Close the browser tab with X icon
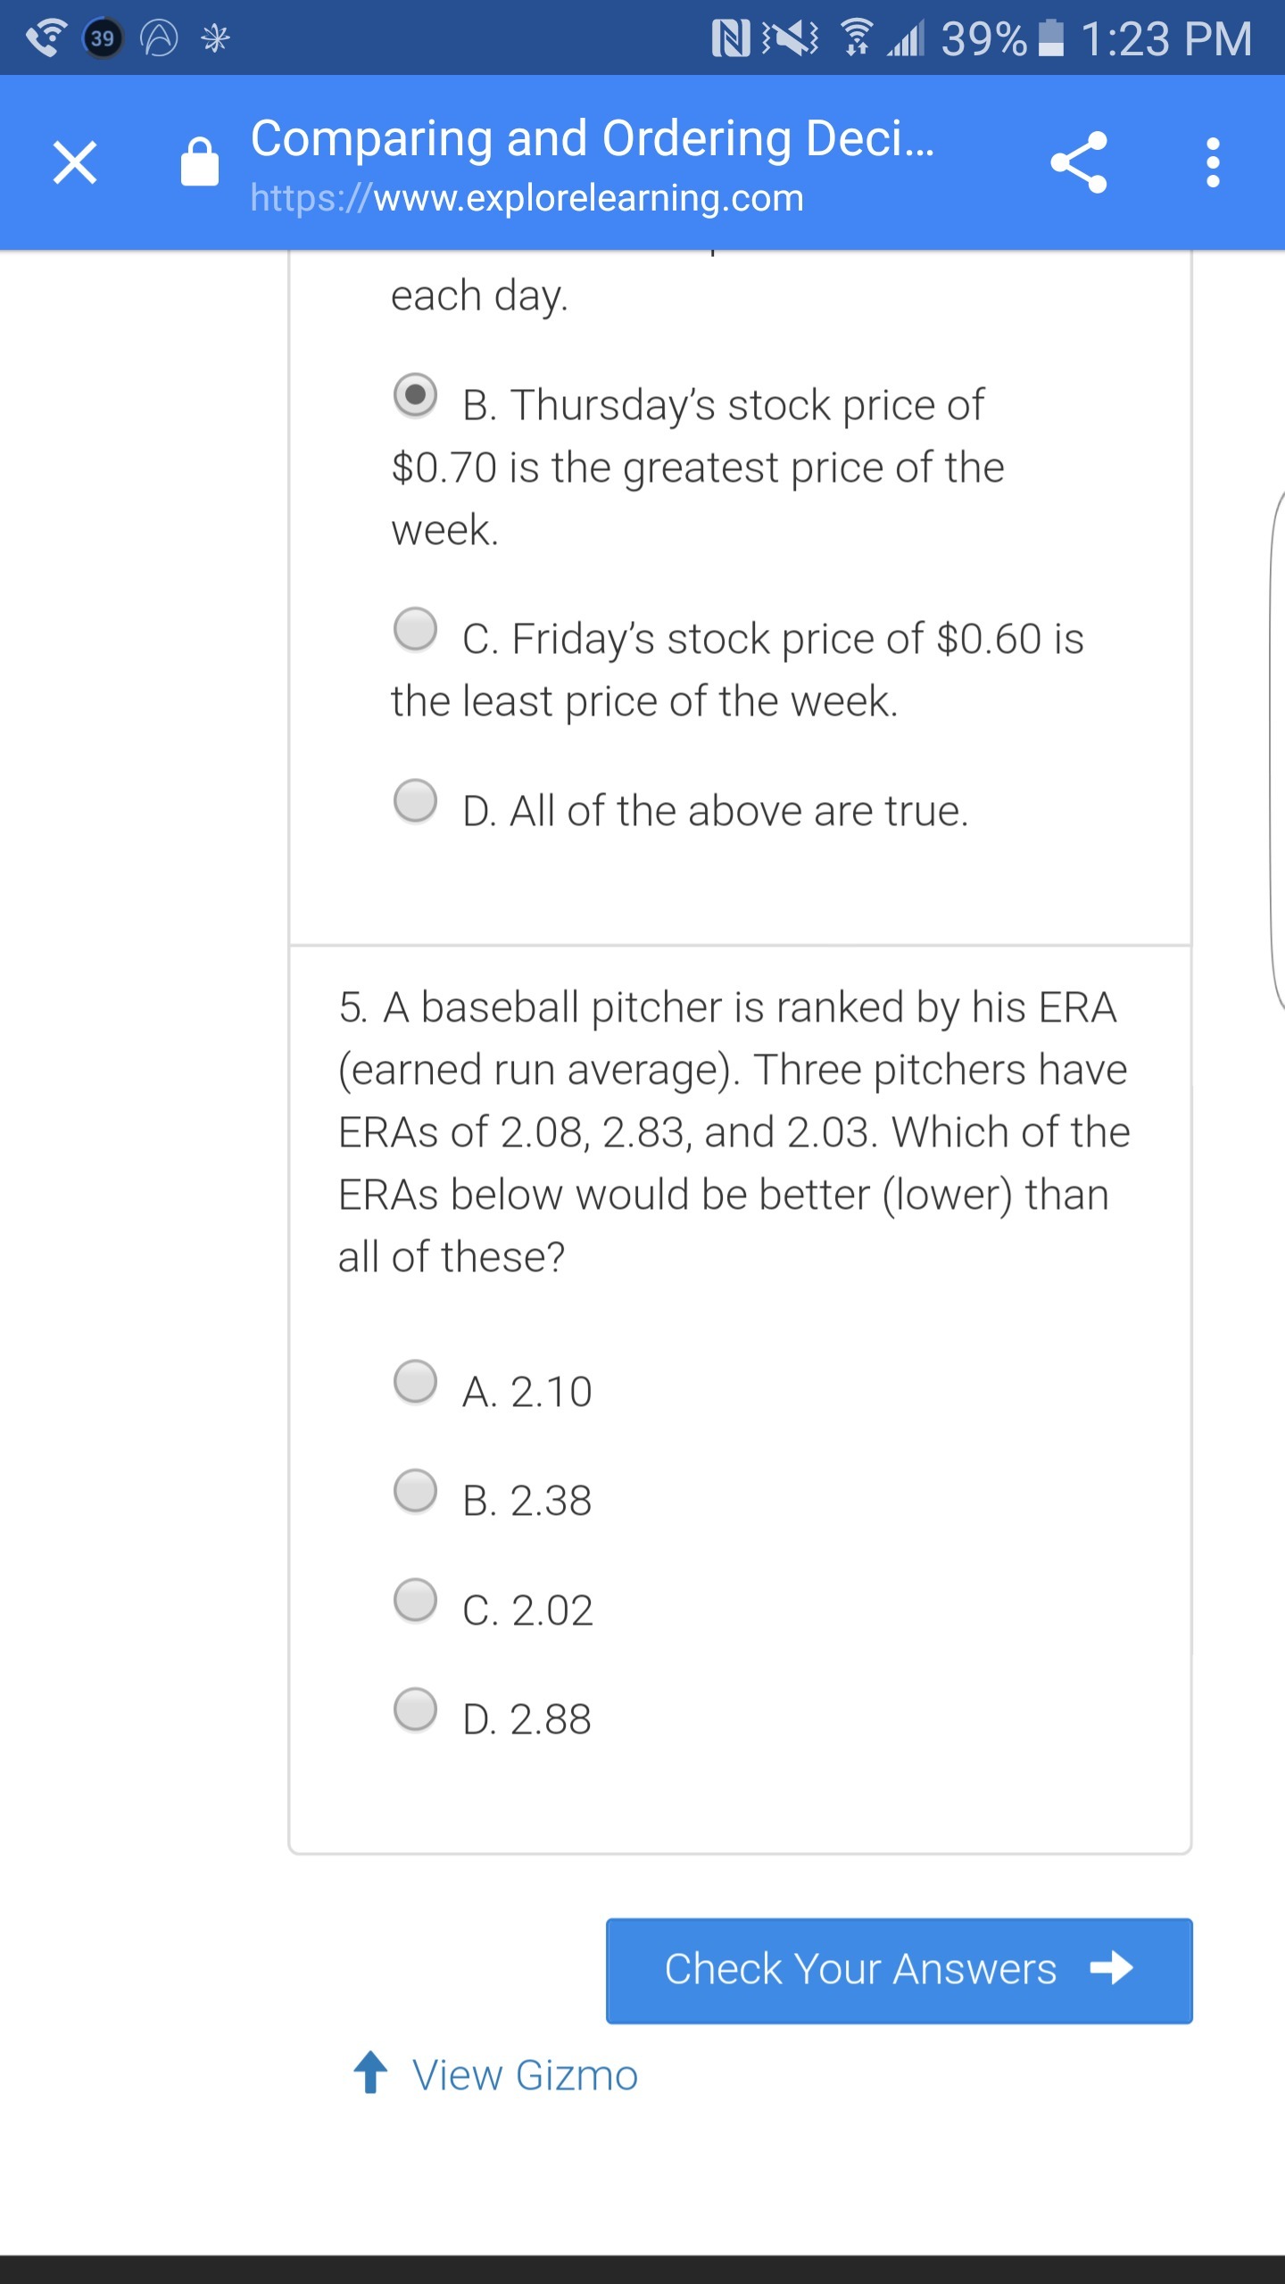 (75, 163)
